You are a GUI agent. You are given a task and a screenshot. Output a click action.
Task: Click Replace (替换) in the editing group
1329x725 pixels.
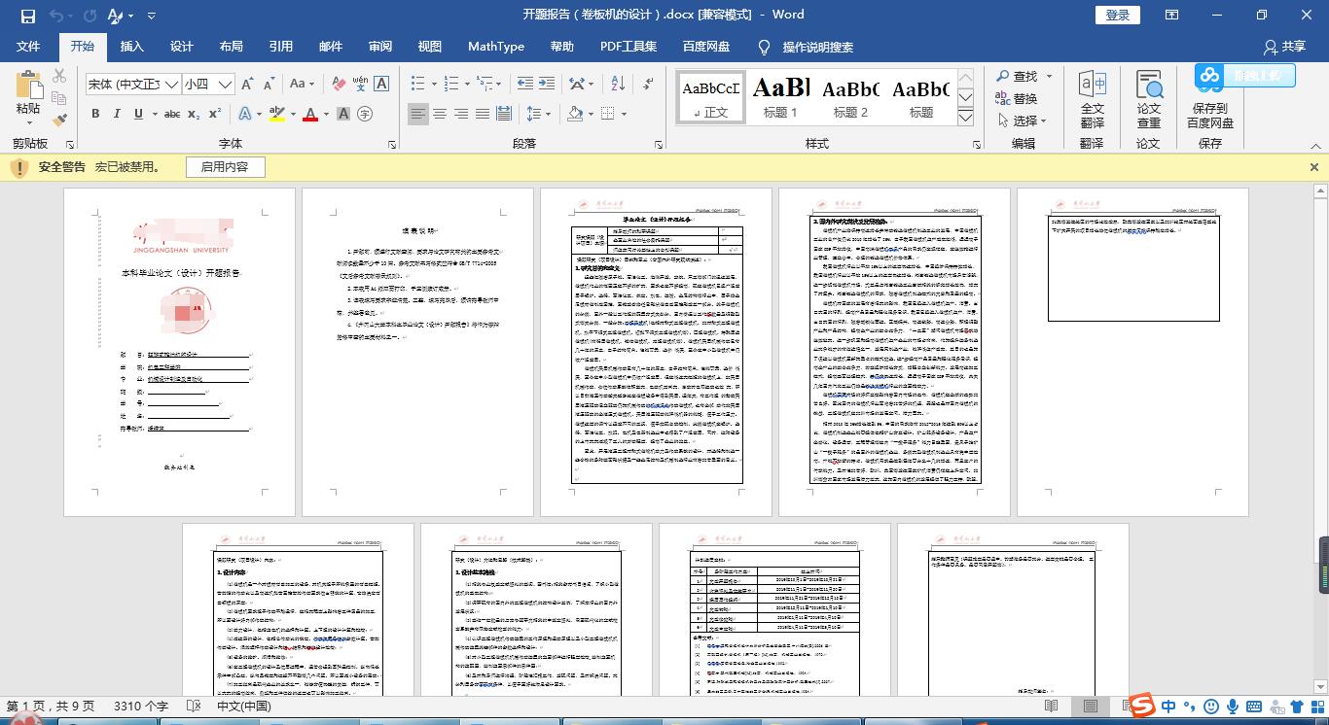tap(1016, 98)
